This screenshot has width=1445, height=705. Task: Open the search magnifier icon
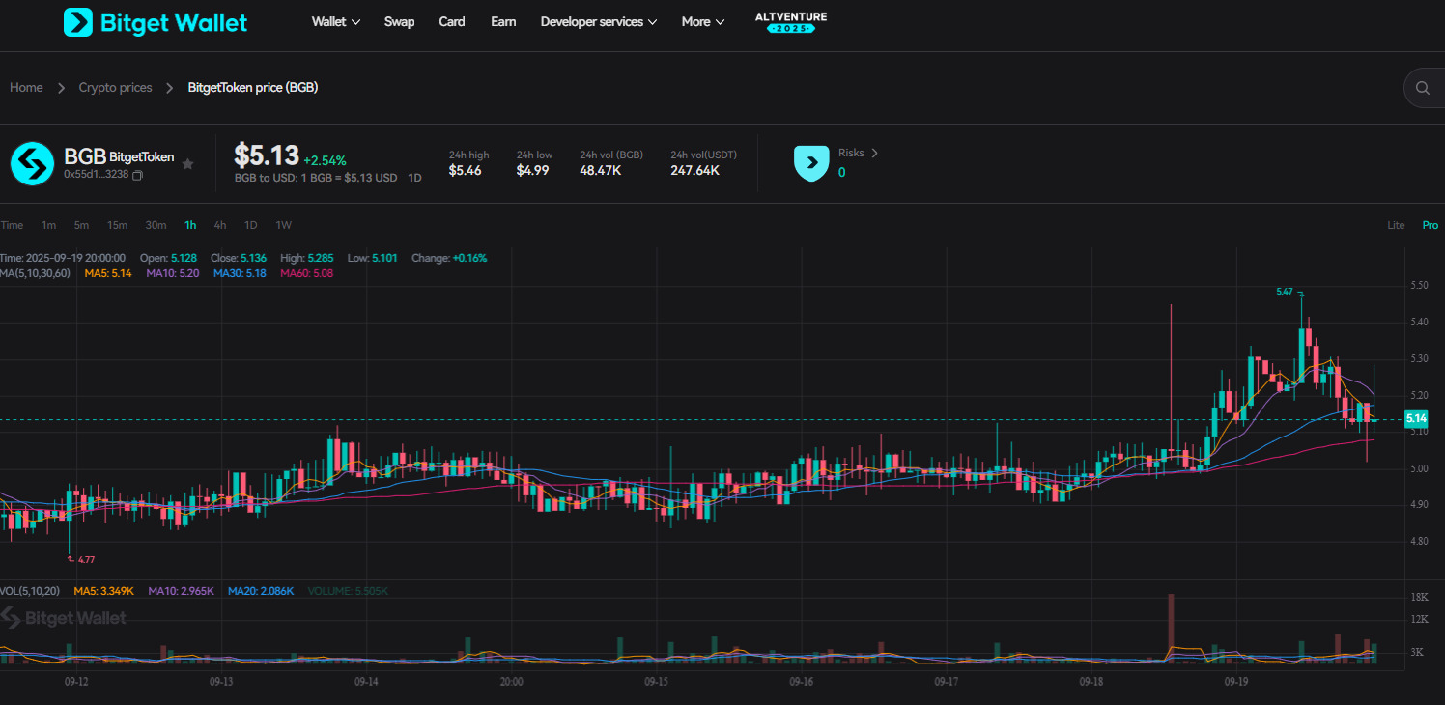pos(1422,88)
